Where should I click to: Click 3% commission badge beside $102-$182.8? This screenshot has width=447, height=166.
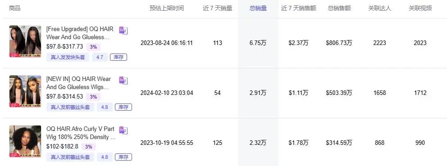coord(89,147)
